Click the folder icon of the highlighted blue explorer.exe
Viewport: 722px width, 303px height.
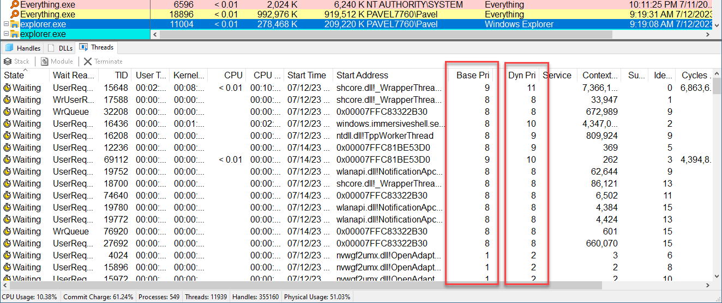point(15,24)
